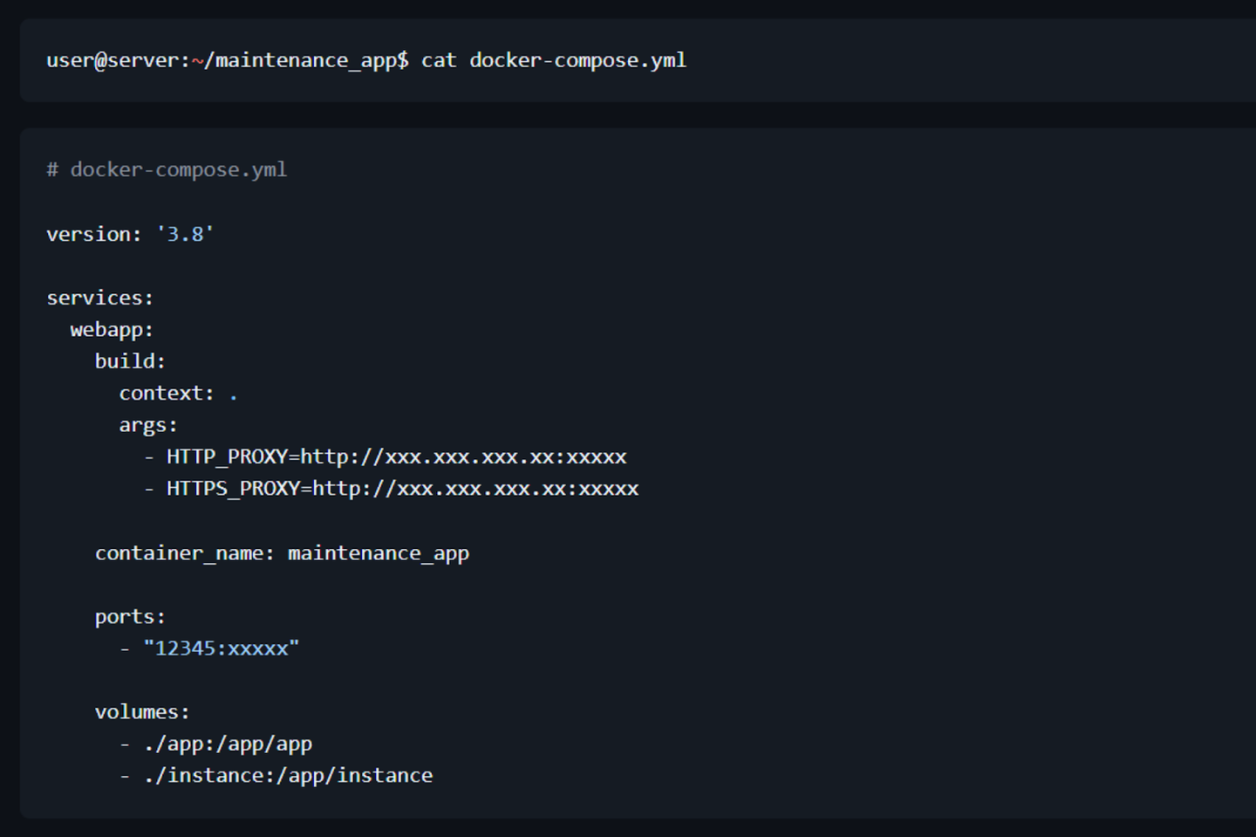The width and height of the screenshot is (1256, 837).
Task: Select the maintenance_app container name value
Action: 379,553
